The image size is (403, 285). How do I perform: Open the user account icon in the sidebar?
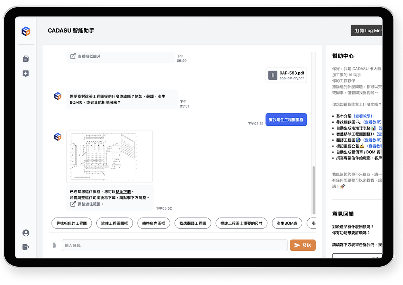click(26, 233)
